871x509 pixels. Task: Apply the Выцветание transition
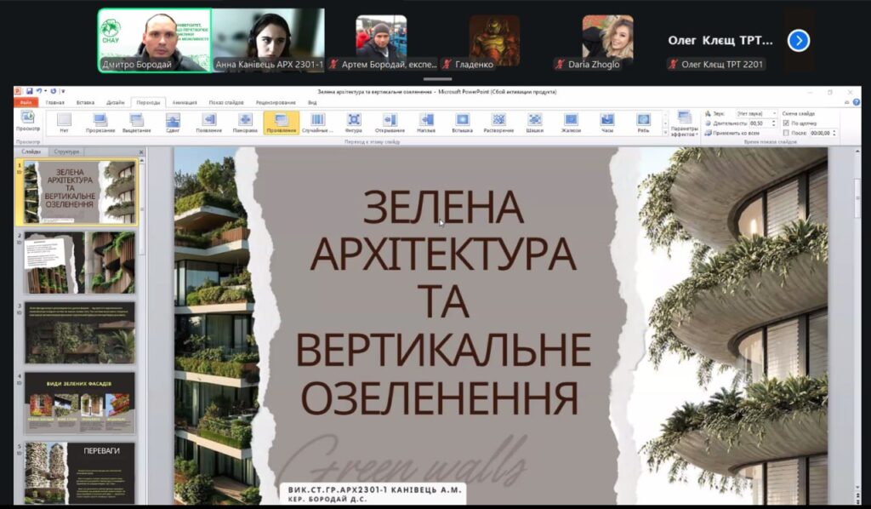[136, 123]
